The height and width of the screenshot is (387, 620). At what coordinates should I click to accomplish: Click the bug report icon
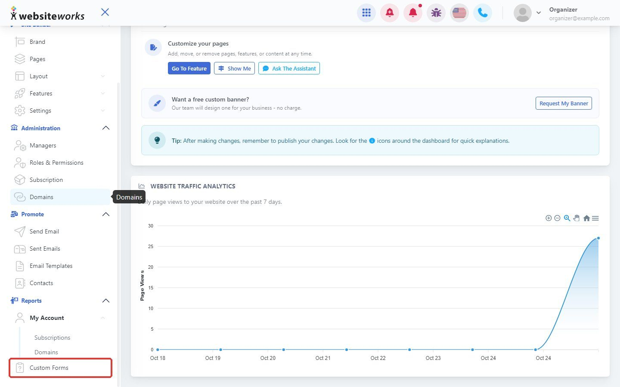point(436,13)
